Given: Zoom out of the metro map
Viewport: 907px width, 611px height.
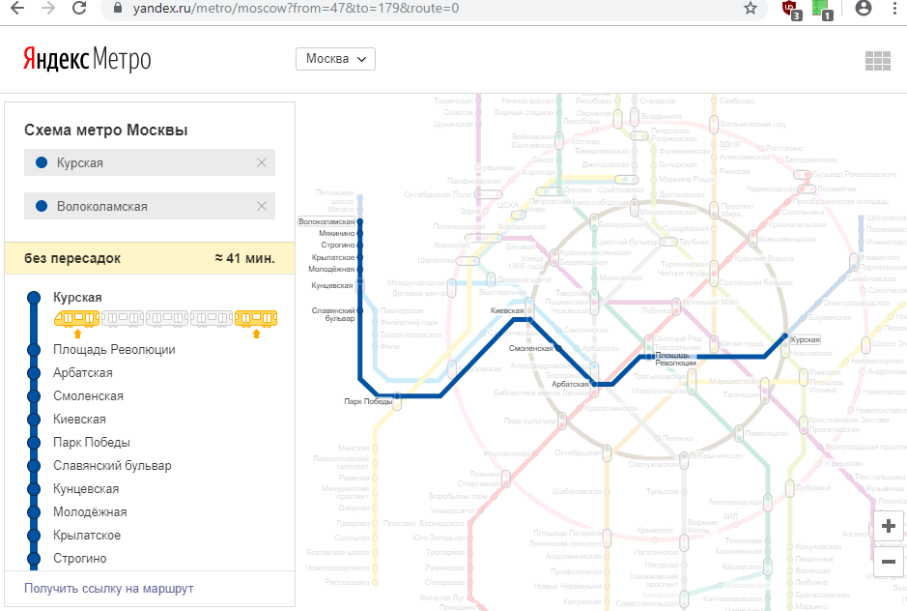Looking at the screenshot, I should (889, 562).
